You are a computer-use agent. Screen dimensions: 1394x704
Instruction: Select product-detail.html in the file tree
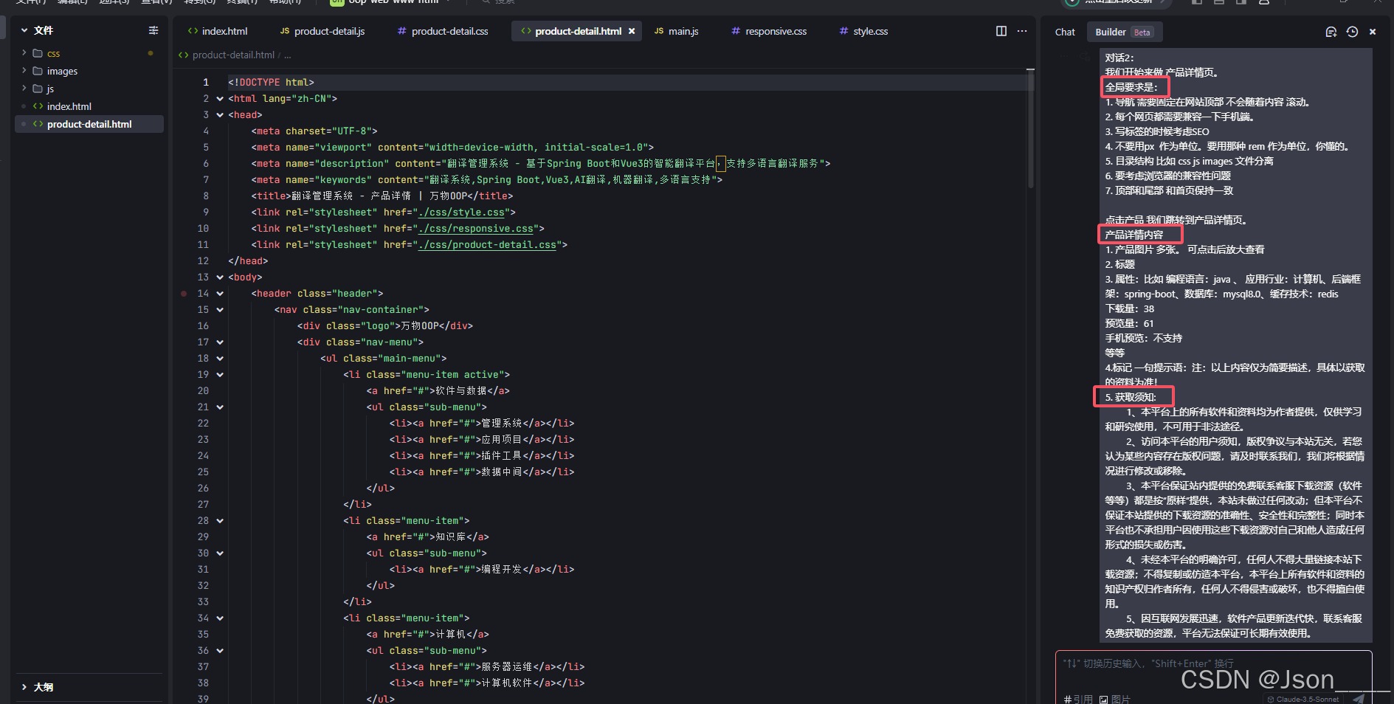89,124
